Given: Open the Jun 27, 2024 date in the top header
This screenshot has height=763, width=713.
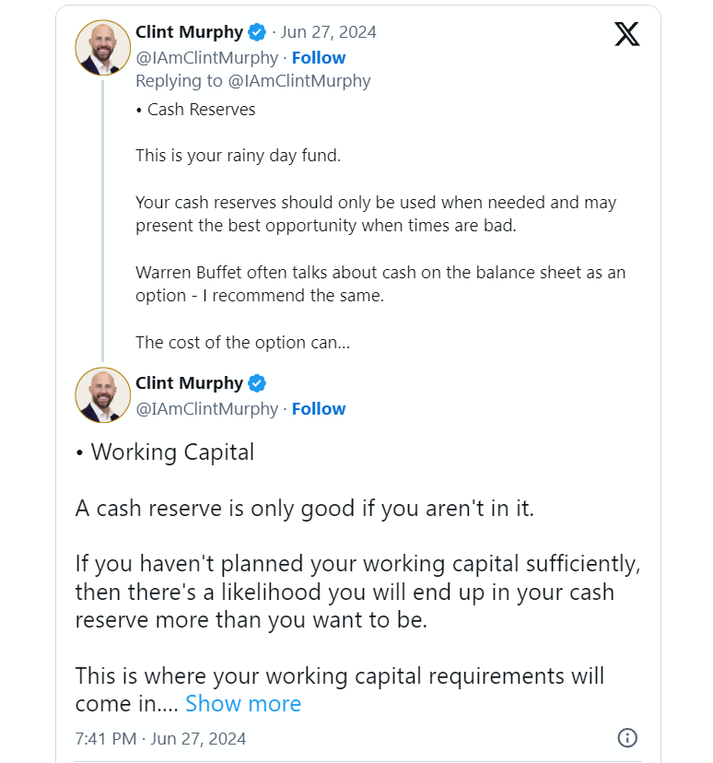Looking at the screenshot, I should (328, 32).
